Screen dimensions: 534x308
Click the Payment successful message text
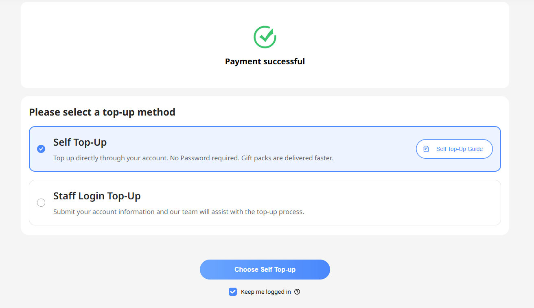pos(265,61)
